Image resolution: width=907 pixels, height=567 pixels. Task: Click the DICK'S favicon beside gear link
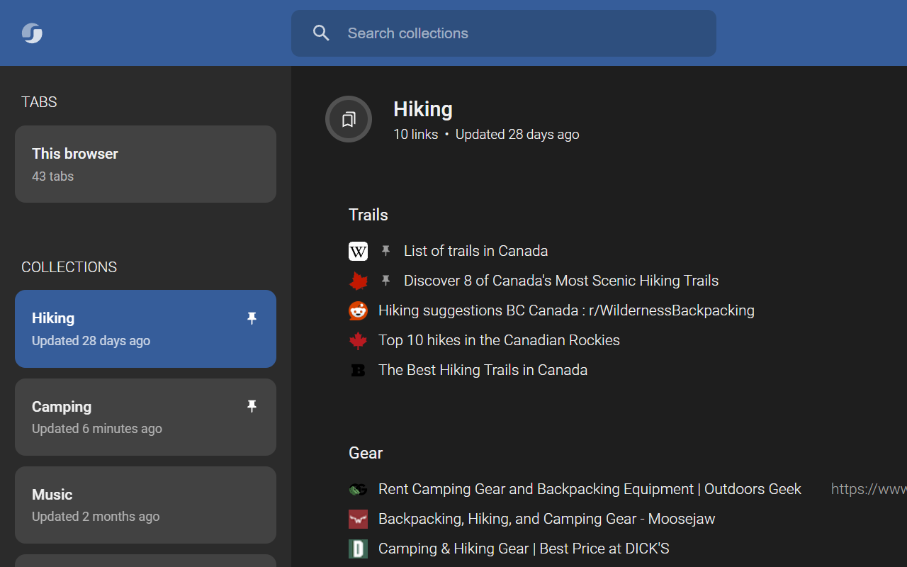358,549
